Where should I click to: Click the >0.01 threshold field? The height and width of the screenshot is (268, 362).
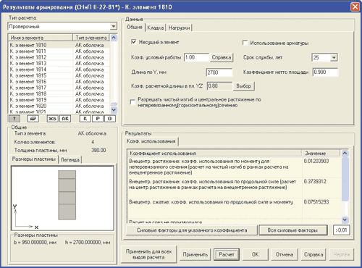[341, 230]
